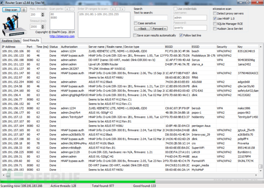Click the Forward search button
The height and width of the screenshot is (188, 264).
tap(159, 29)
